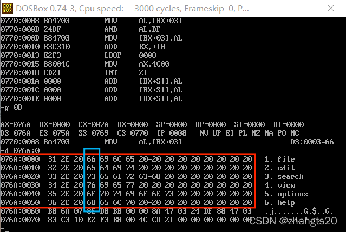Click the CX=007A register value

93,124
